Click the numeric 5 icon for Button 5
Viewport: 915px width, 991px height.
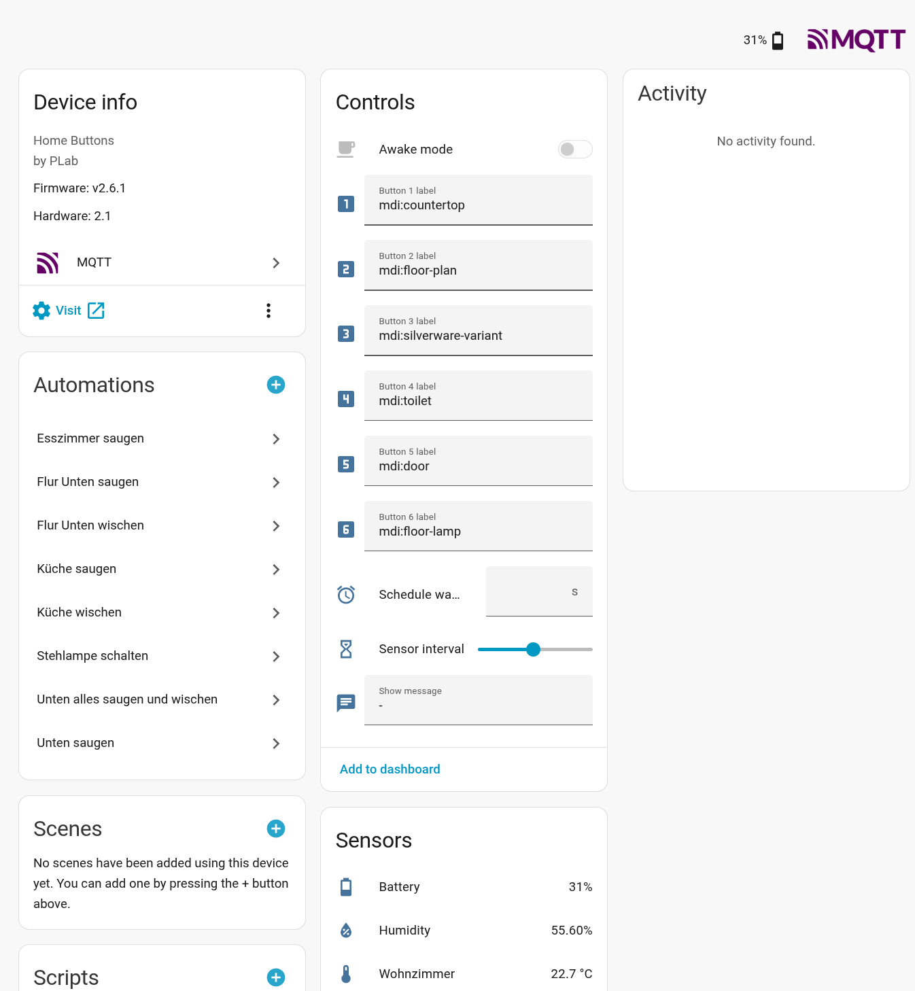point(346,465)
